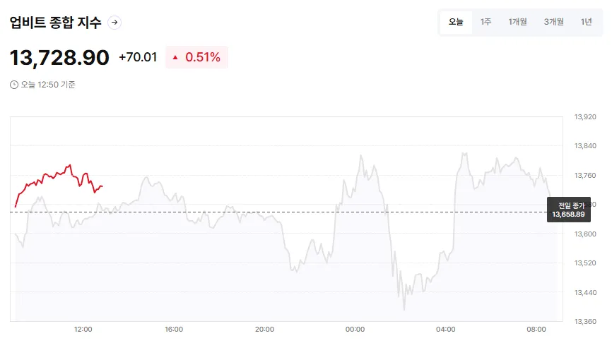Click the +70.01 change amount
Image resolution: width=612 pixels, height=343 pixels.
pyautogui.click(x=138, y=58)
